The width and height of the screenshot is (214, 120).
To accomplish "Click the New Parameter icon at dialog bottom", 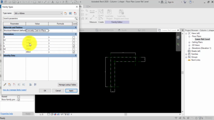I will [10, 85].
